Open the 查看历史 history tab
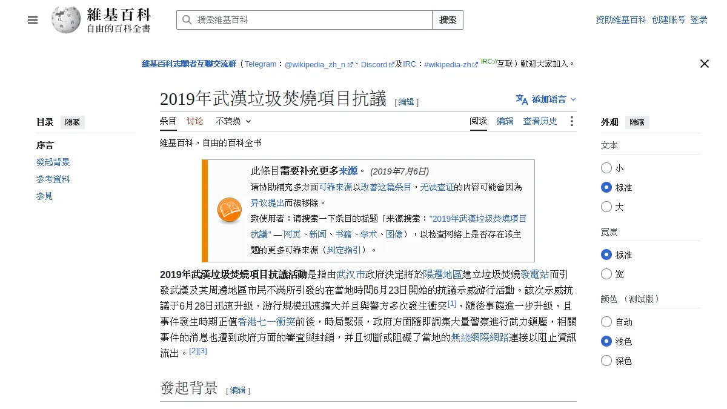 pos(540,121)
